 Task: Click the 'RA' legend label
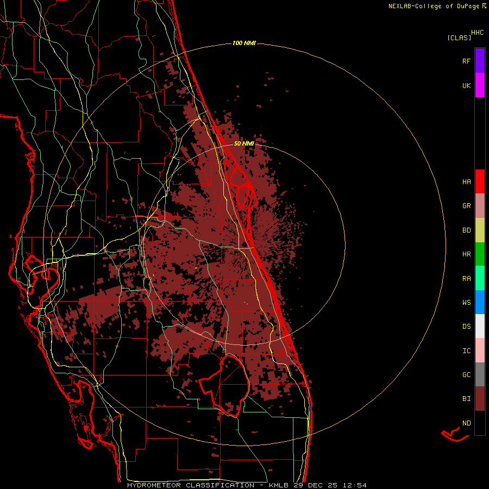466,279
